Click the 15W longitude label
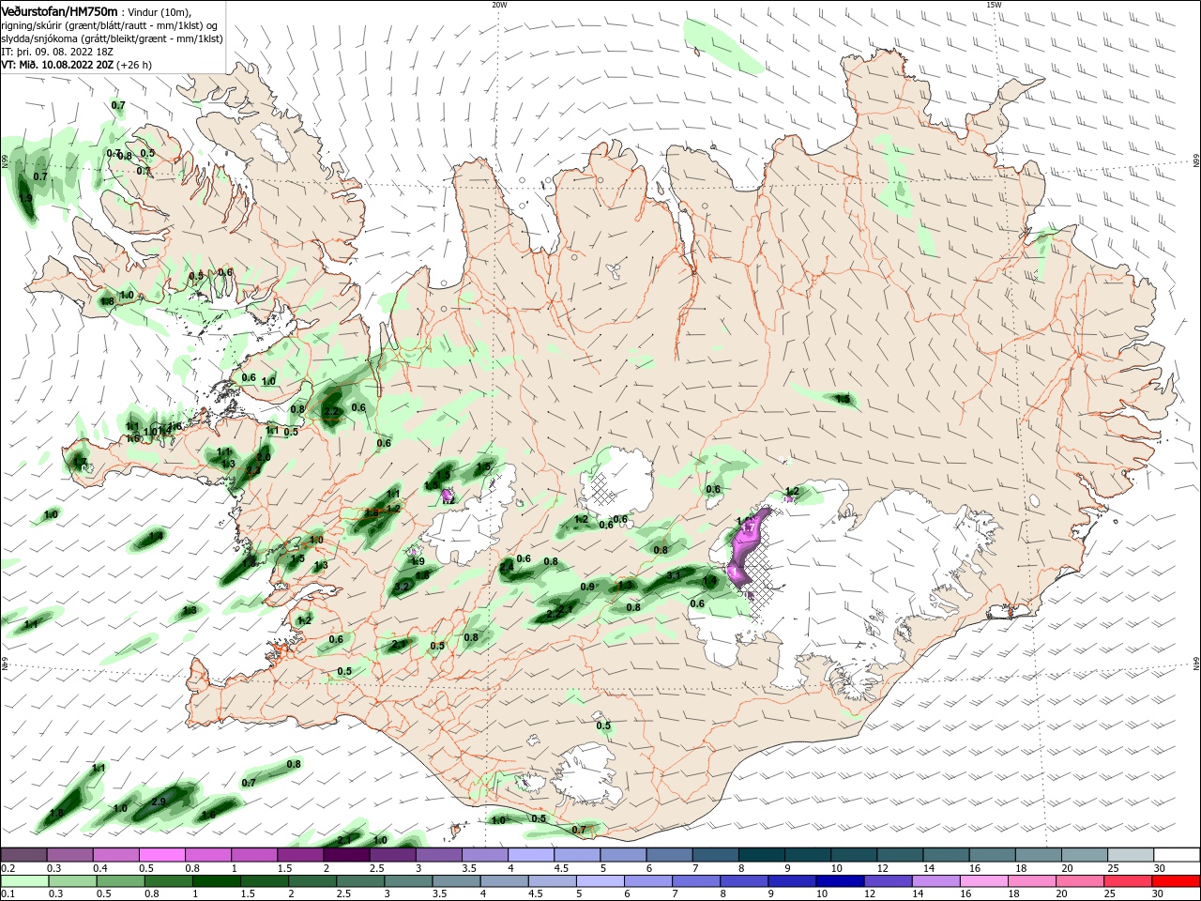 click(x=994, y=5)
